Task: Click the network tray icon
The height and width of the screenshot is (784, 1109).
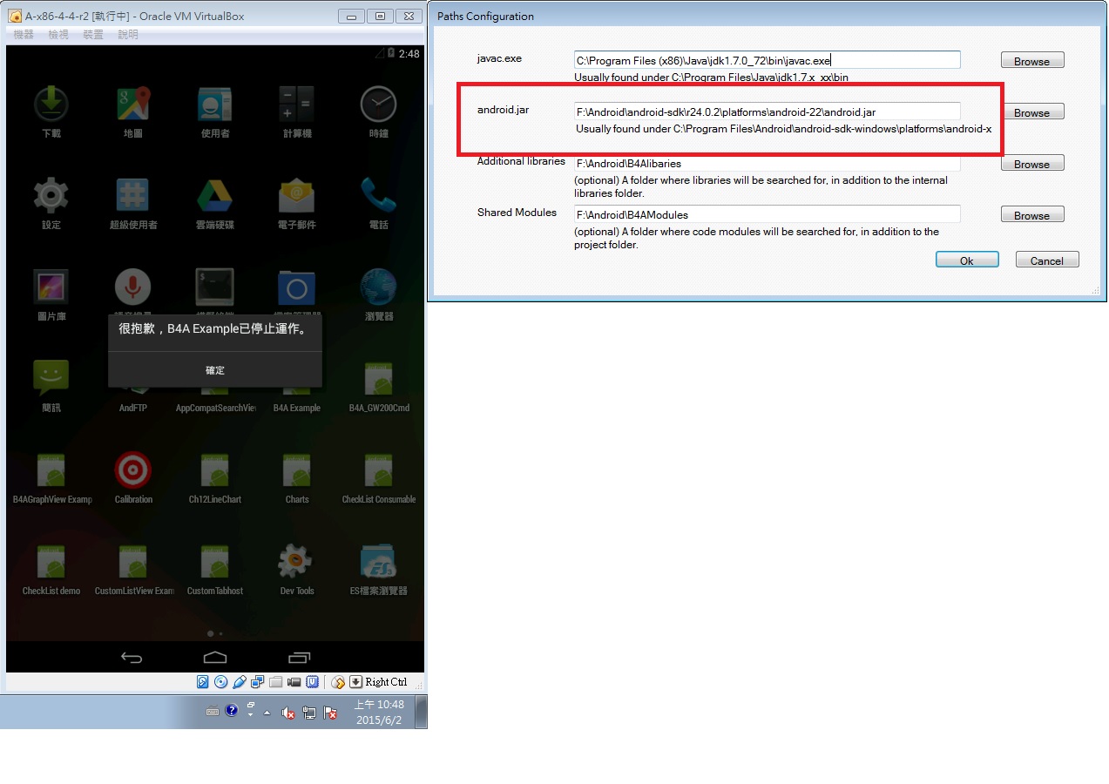Action: (x=309, y=713)
